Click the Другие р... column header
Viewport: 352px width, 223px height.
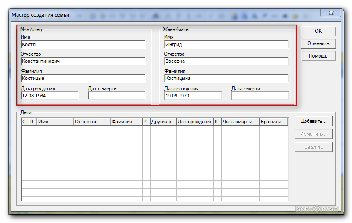pos(163,122)
